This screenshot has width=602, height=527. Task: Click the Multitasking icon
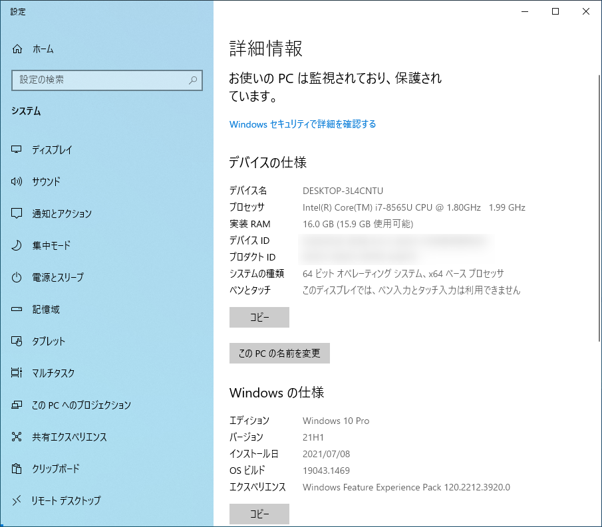[17, 373]
